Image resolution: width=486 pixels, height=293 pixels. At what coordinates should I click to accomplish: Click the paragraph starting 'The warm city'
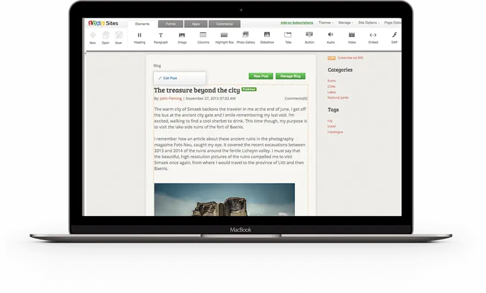[230, 118]
